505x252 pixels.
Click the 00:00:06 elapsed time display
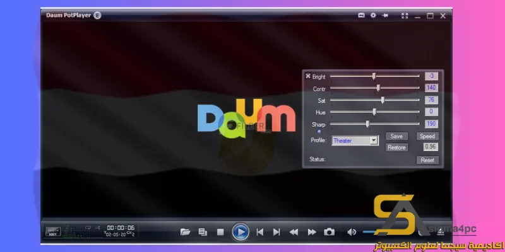click(x=121, y=227)
